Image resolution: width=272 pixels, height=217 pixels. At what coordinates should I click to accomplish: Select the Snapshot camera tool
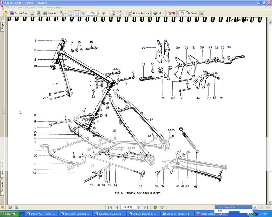coord(201,13)
